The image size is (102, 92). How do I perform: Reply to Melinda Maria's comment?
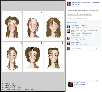[77, 44]
